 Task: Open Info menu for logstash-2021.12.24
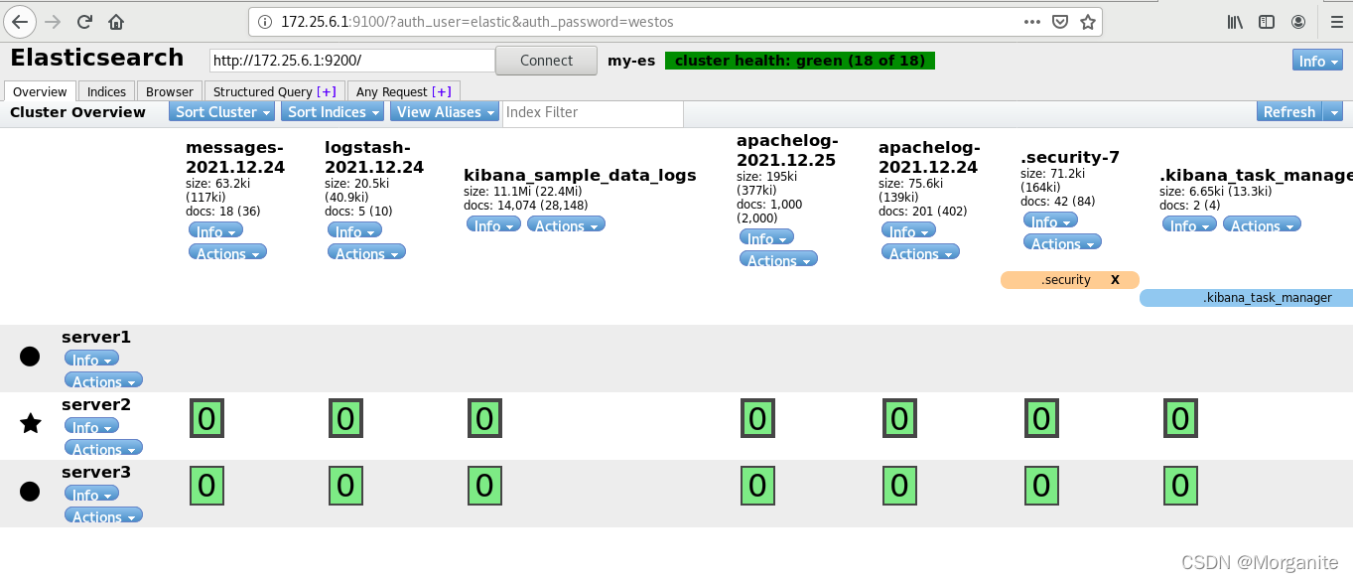[354, 231]
